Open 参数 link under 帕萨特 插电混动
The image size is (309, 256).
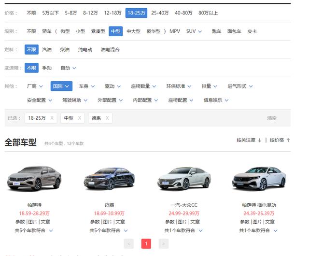pos(245,222)
